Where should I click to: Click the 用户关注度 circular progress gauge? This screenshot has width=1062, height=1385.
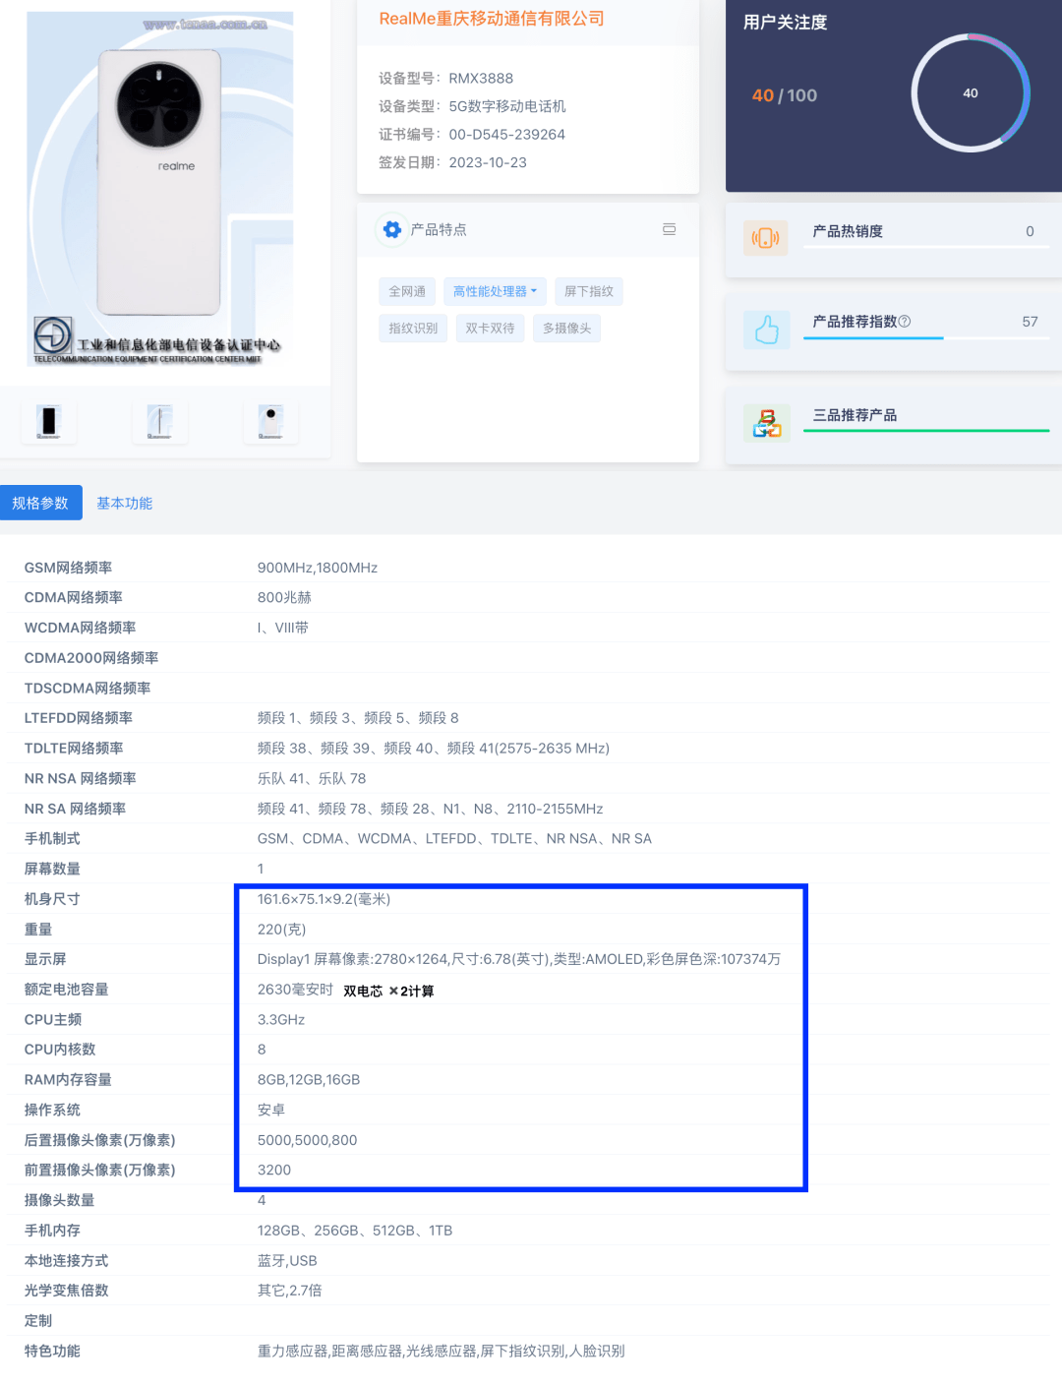coord(971,93)
